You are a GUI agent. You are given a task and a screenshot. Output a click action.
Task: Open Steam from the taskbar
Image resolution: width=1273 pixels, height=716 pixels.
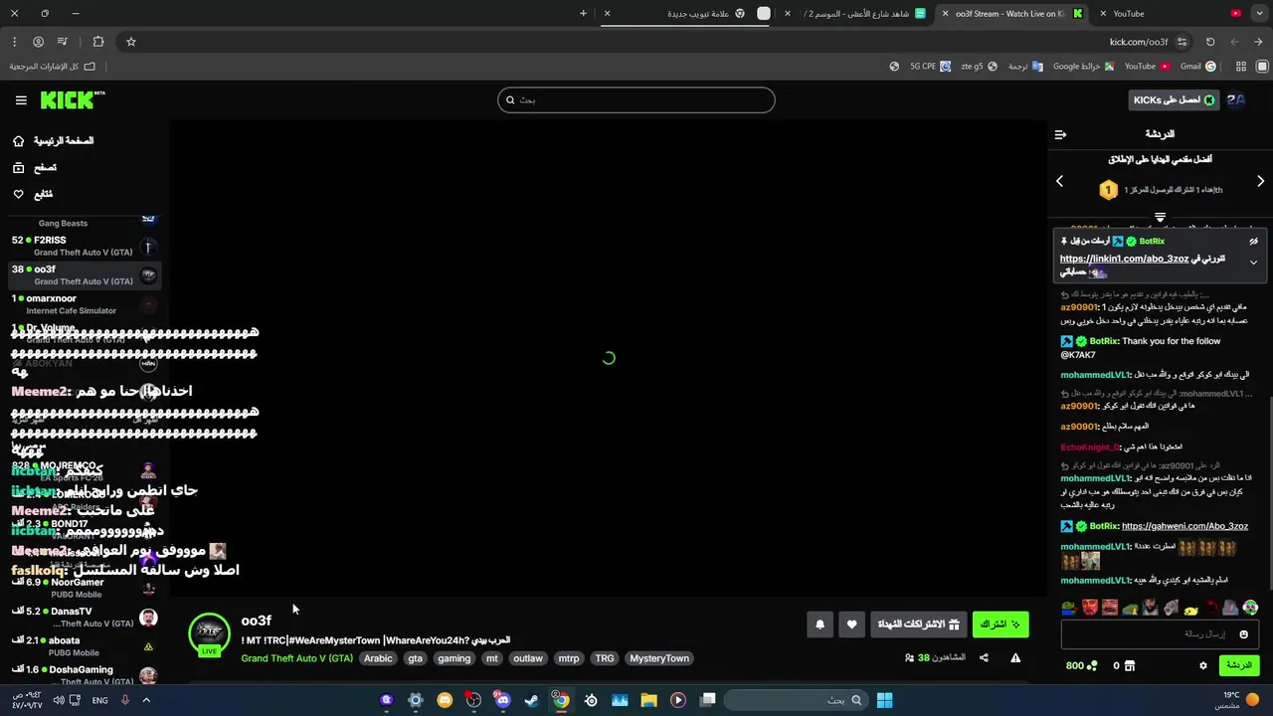click(532, 700)
